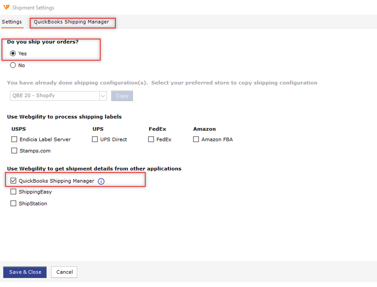Click the Webgility logo icon
This screenshot has height=287, width=377.
pyautogui.click(x=7, y=8)
